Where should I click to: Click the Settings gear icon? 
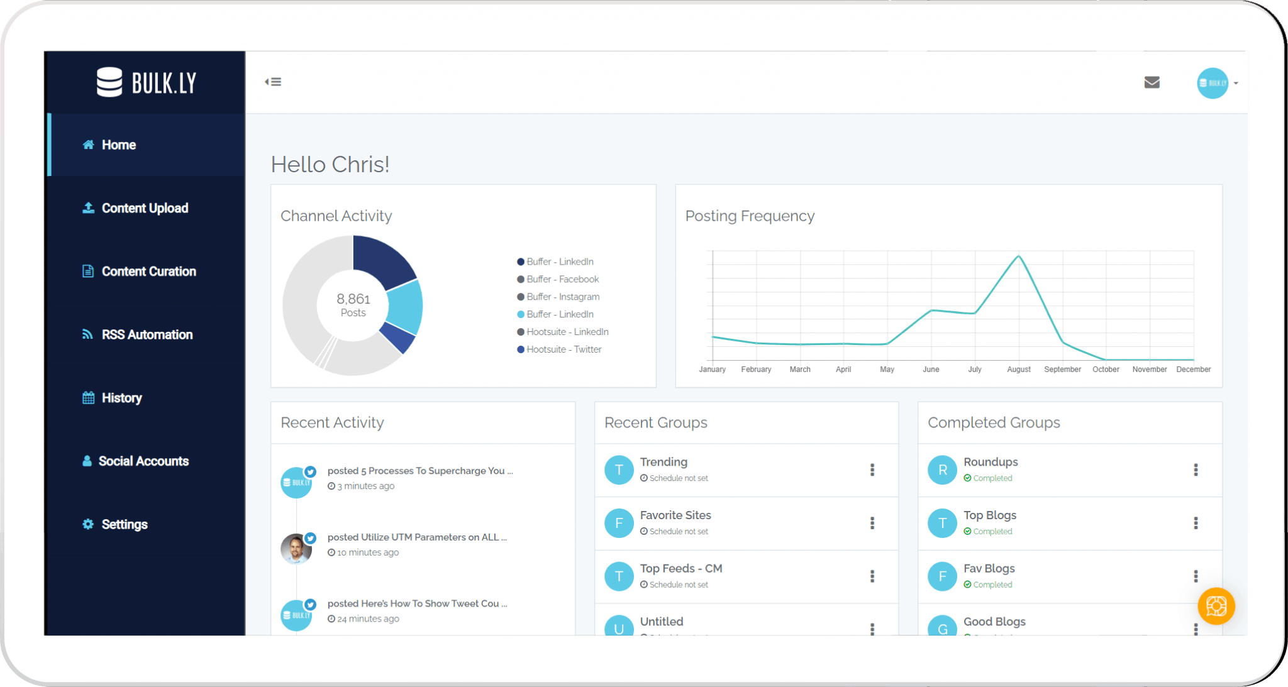click(88, 524)
